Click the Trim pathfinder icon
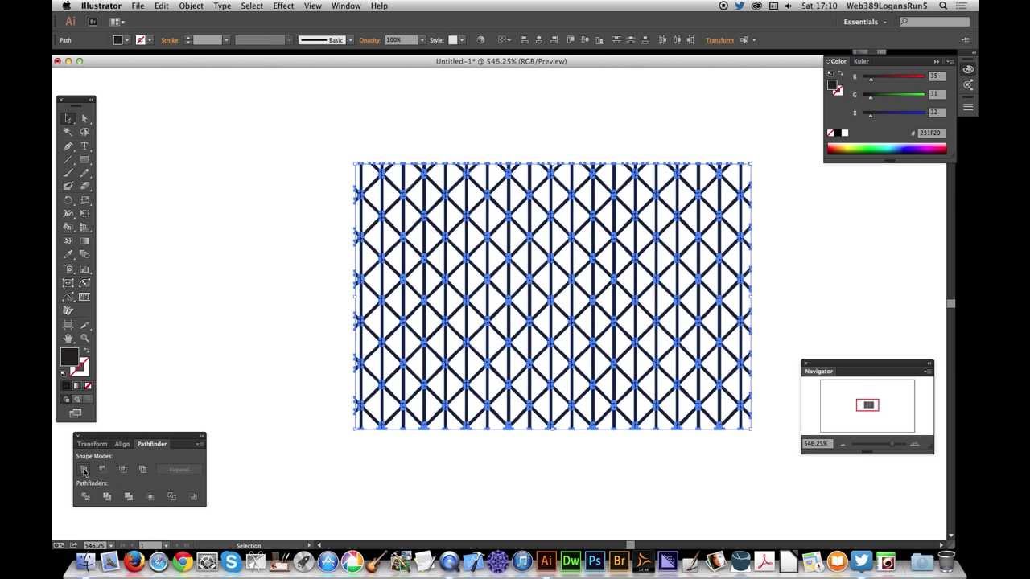The height and width of the screenshot is (579, 1030). point(107,497)
